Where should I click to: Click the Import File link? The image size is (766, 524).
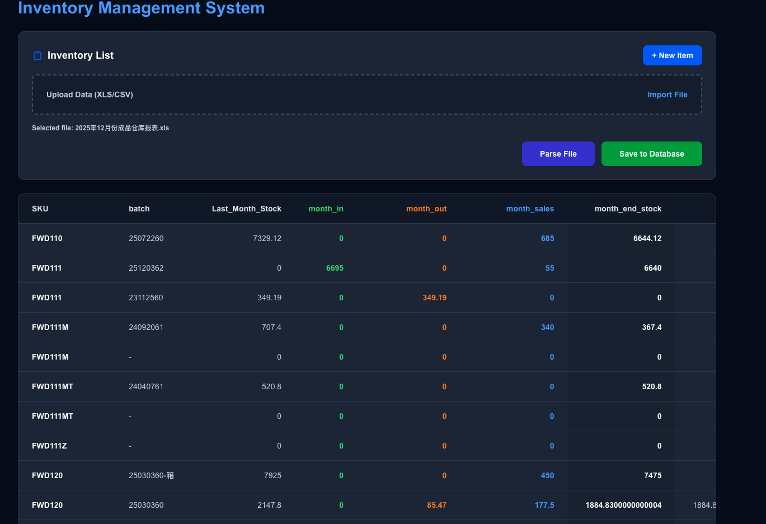[x=667, y=95]
